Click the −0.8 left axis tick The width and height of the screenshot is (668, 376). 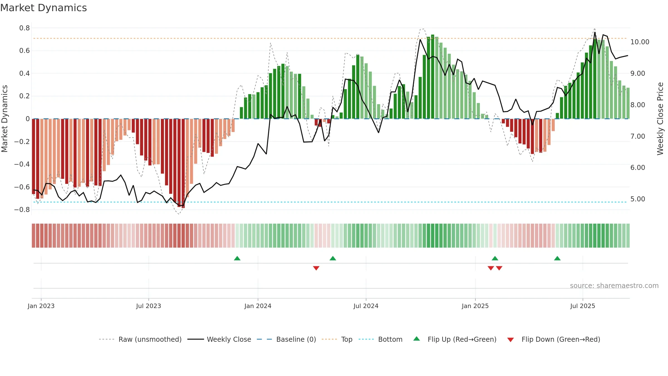(x=22, y=209)
